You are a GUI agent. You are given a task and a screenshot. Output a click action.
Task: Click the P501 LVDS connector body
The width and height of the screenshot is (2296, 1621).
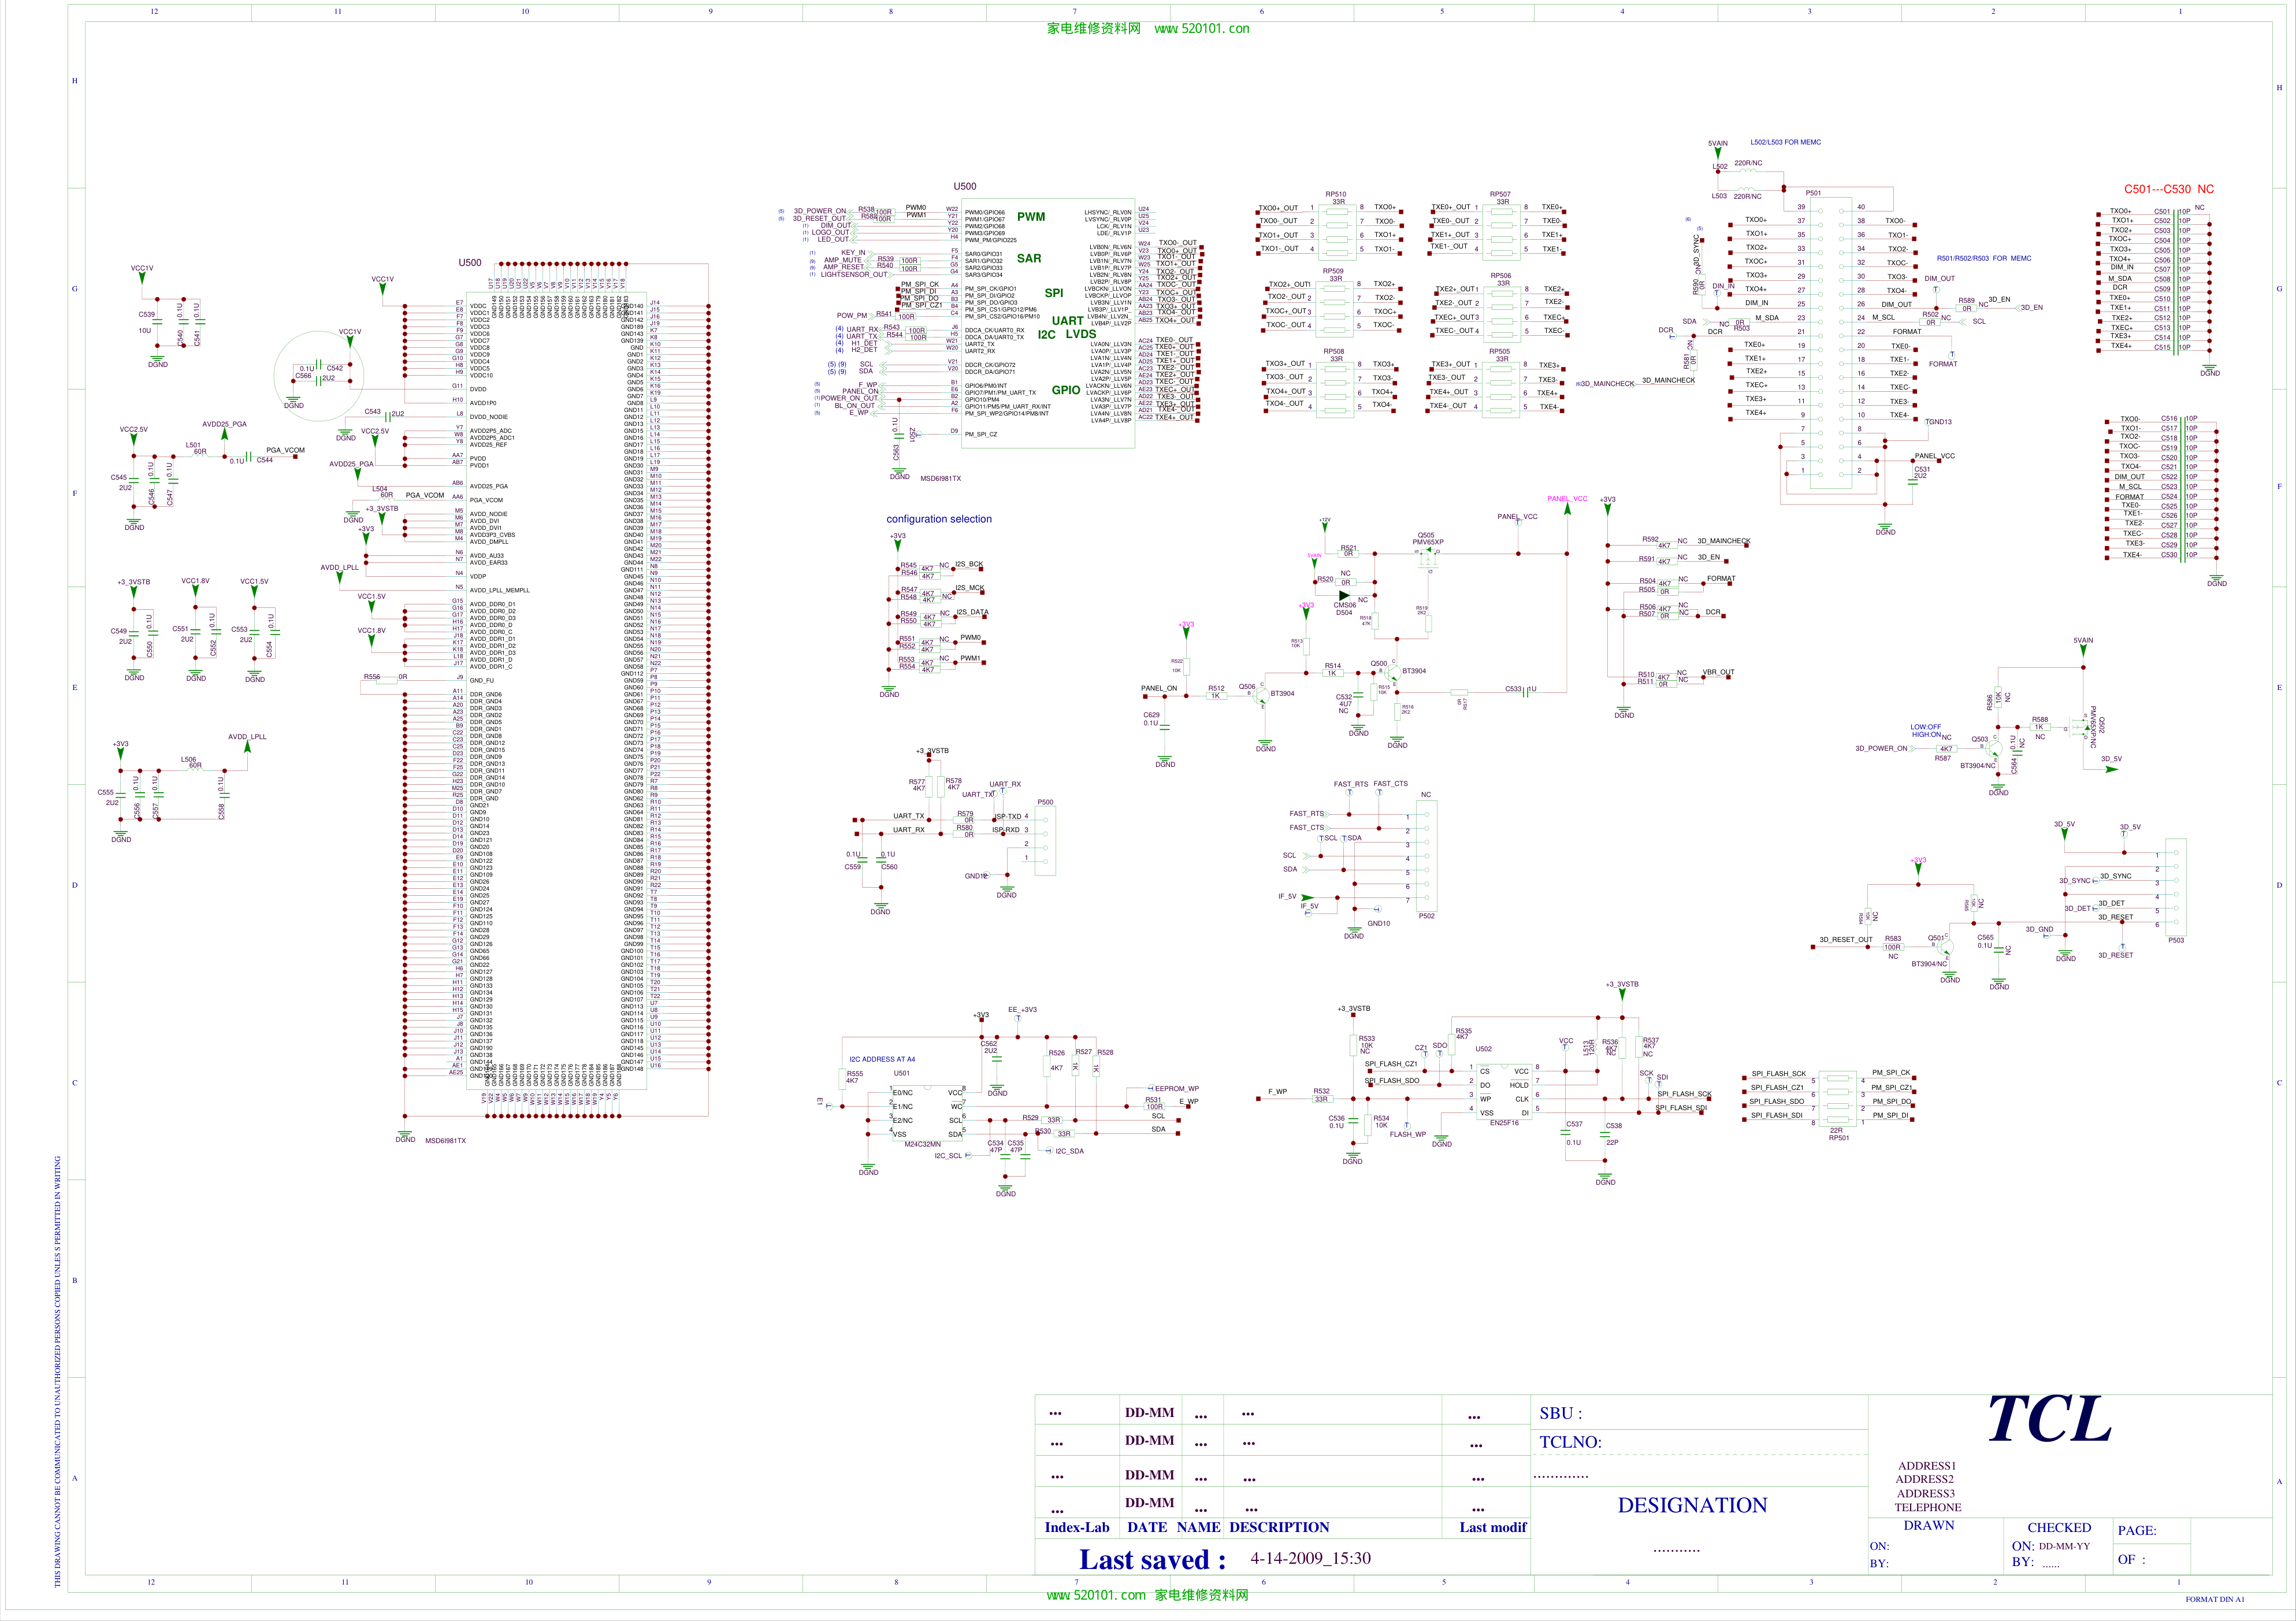(x=1831, y=342)
